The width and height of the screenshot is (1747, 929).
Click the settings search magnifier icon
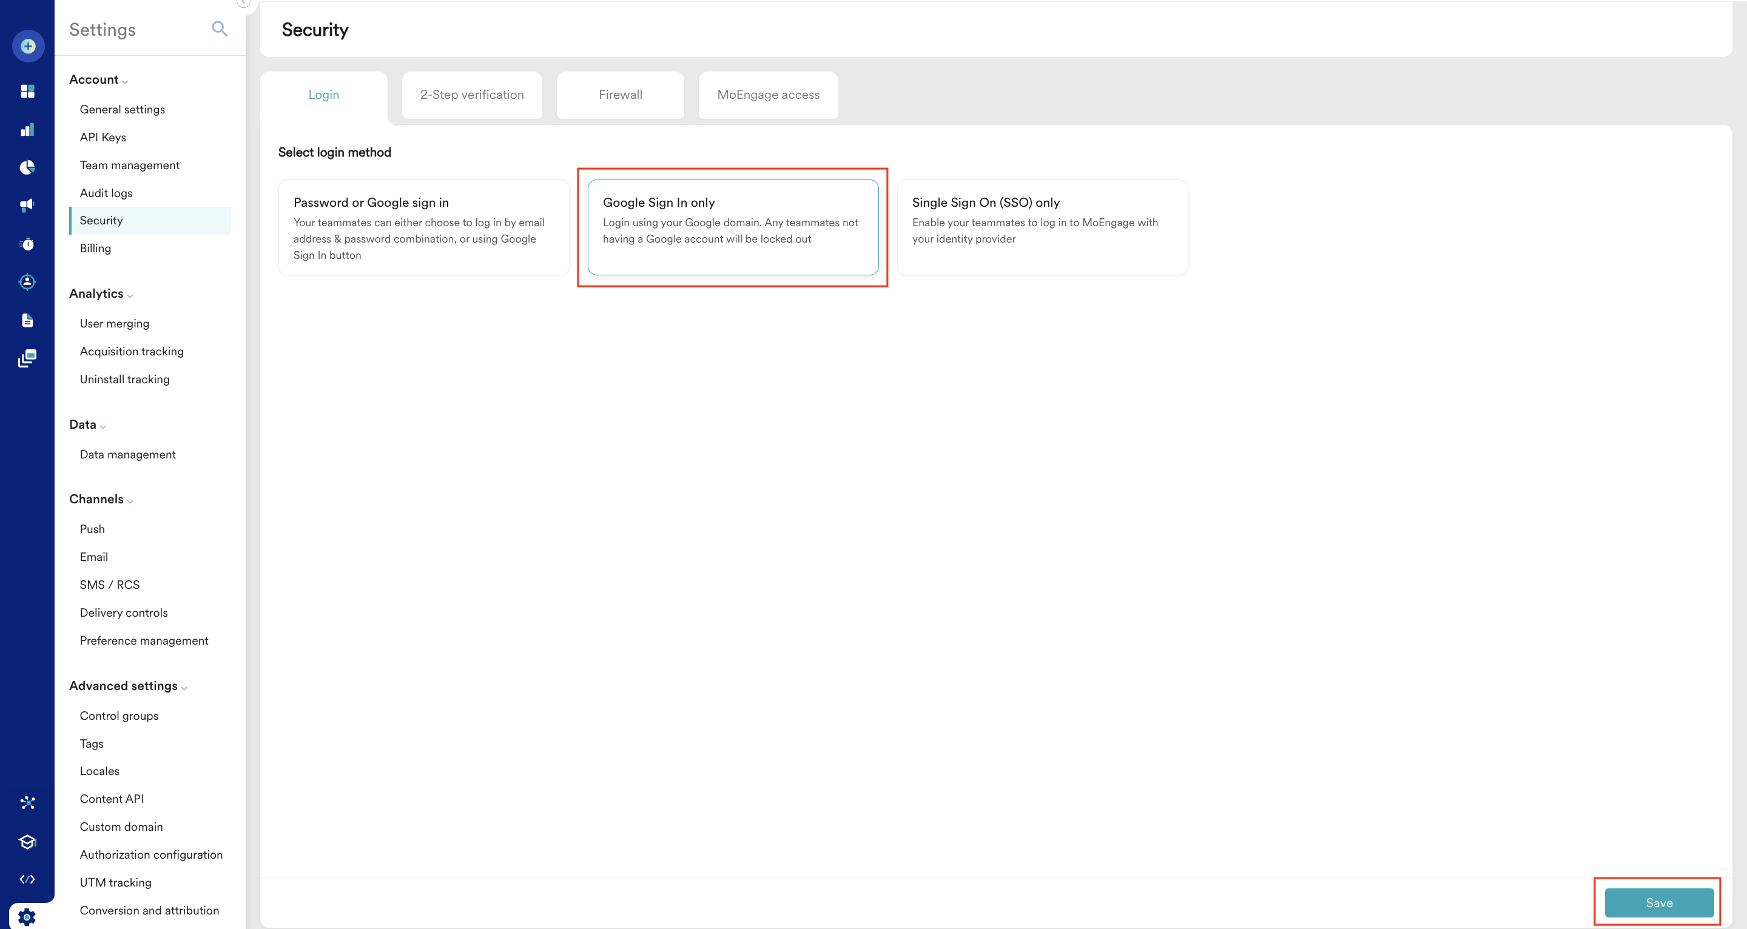(x=219, y=29)
